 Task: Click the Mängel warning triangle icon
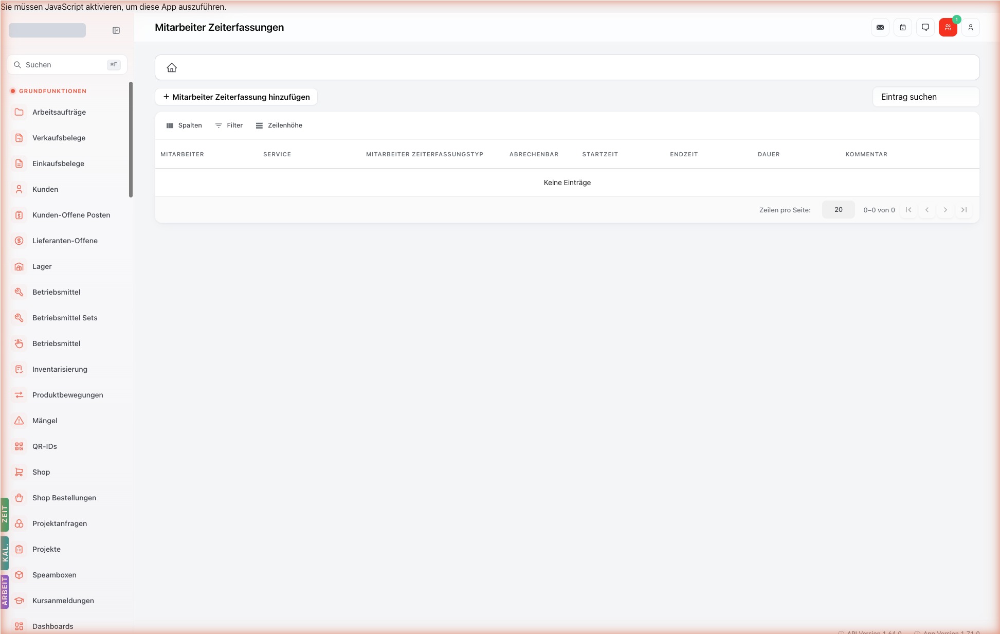19,421
